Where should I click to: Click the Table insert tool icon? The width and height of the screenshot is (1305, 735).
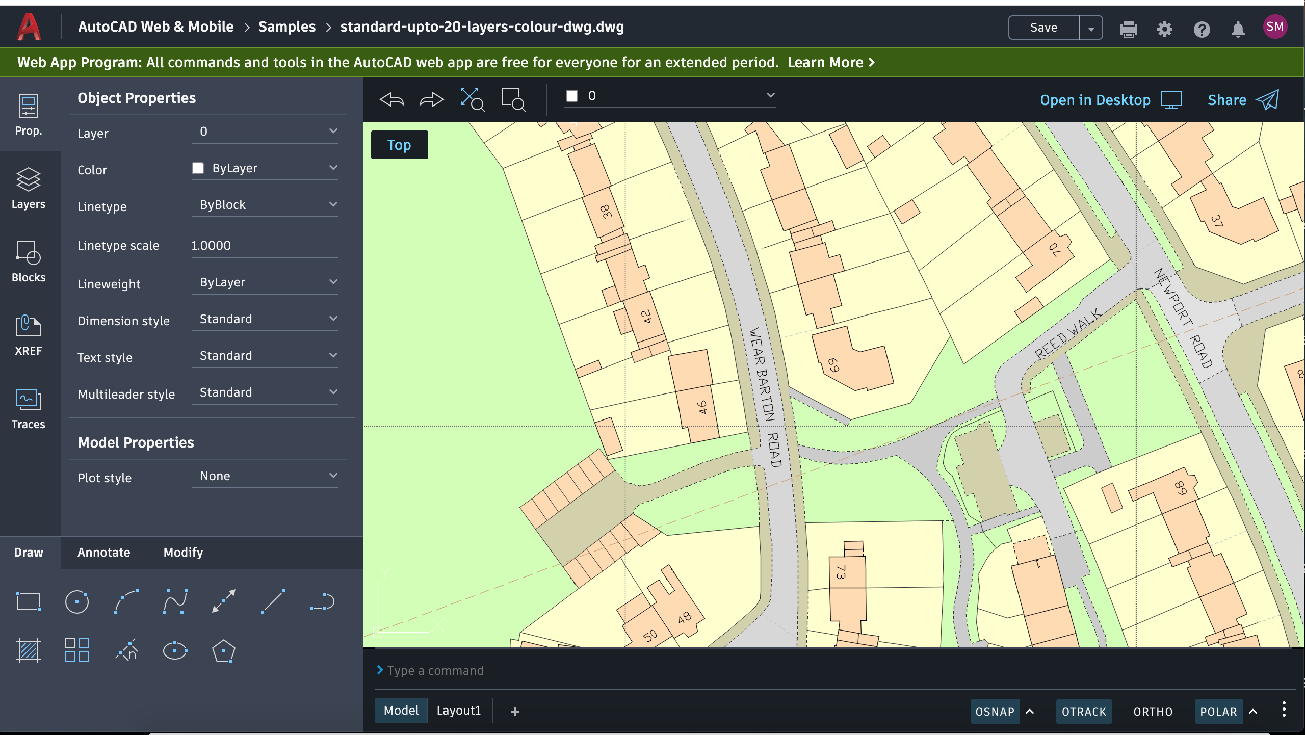[x=76, y=650]
